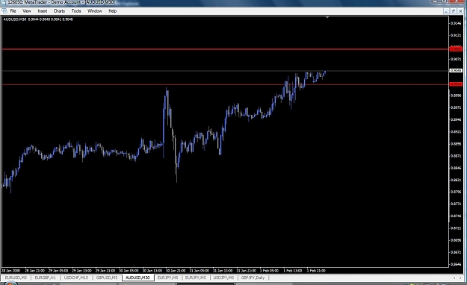Click the 0.8696 price scale label
467x285 pixels.
click(x=457, y=240)
